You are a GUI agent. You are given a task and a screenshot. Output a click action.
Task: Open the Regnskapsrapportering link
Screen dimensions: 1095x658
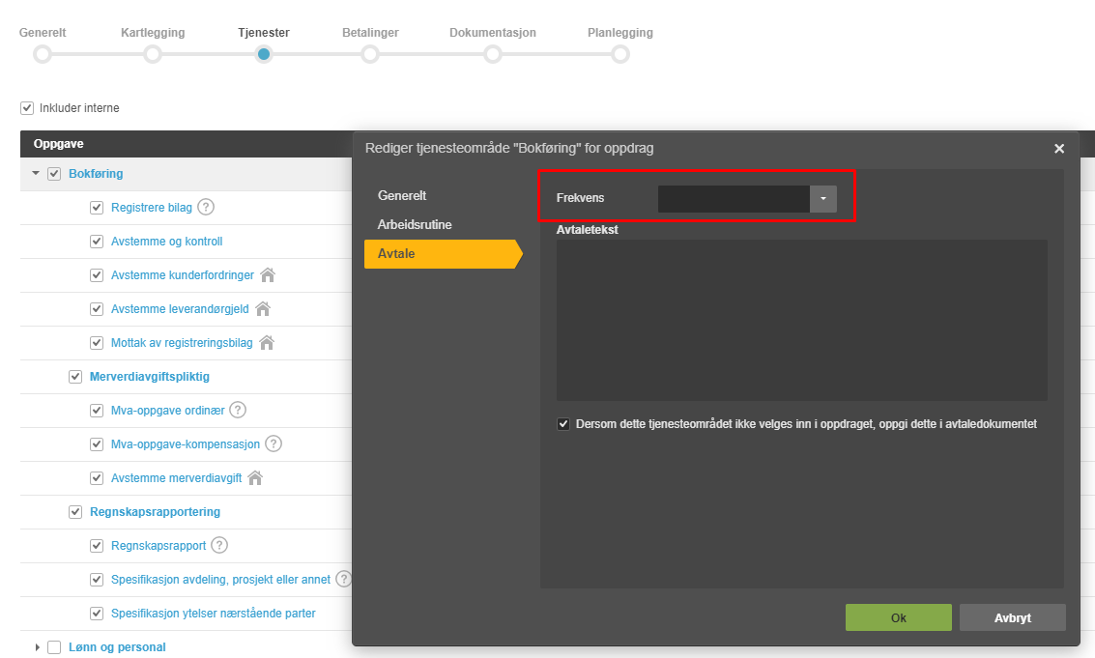155,512
